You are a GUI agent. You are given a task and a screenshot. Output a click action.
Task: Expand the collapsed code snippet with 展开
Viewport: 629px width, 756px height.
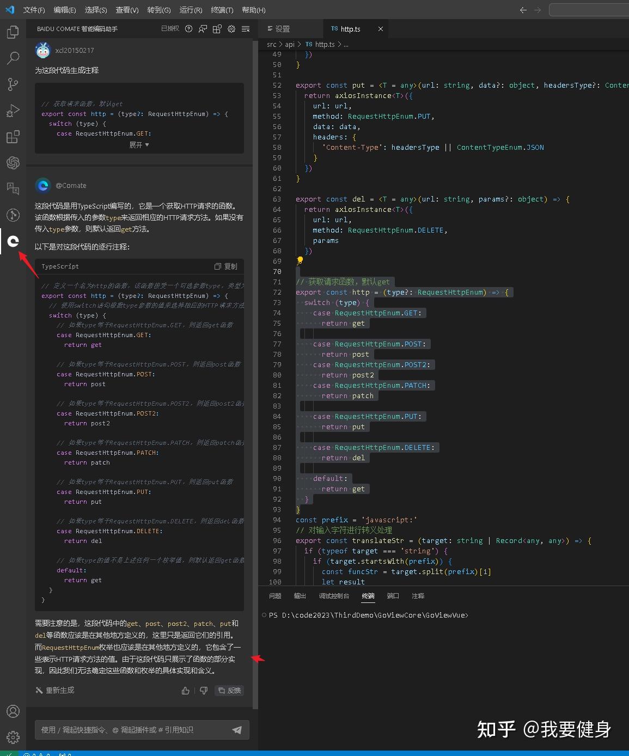139,145
